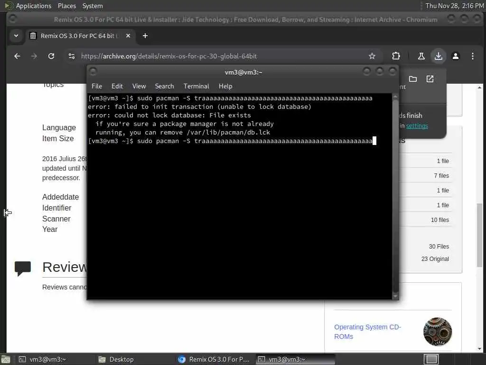Open the terminal Search menu
Viewport: 486px width, 365px height.
point(165,86)
